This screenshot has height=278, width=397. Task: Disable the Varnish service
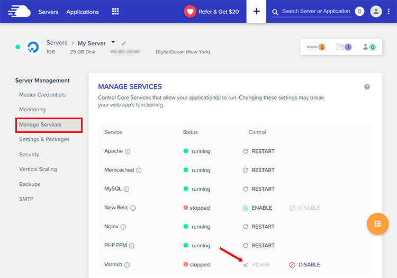pos(304,265)
